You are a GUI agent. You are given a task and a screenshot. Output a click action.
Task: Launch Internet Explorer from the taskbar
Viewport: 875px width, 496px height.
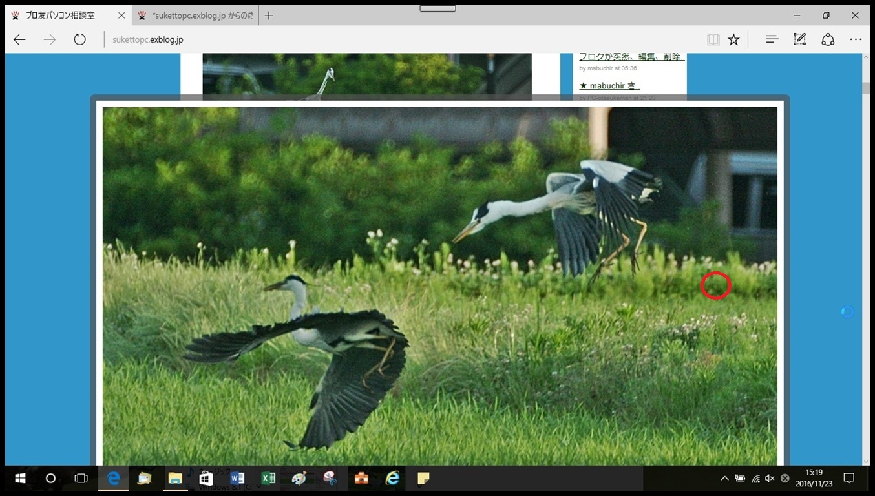(x=392, y=479)
